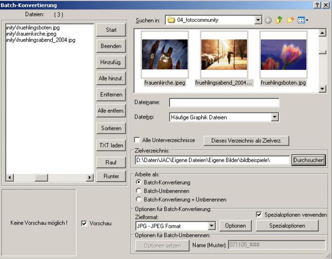Viewport: 332px width, 259px height.
Task: Select Batch-Umbenennen radio option
Action: tap(139, 191)
